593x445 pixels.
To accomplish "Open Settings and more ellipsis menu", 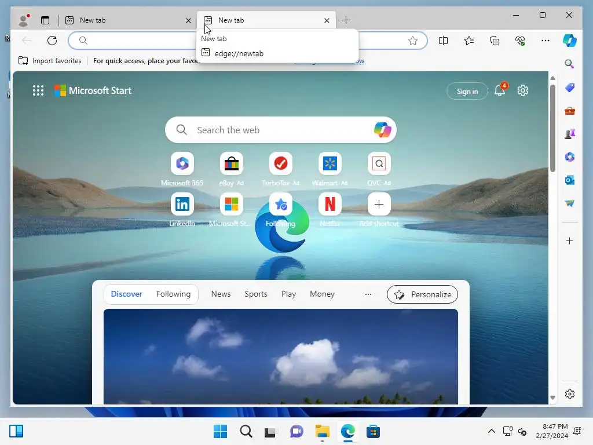I will [x=546, y=41].
